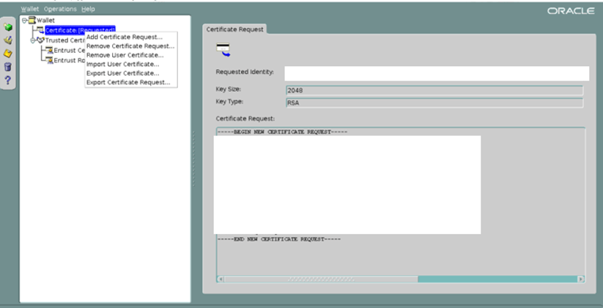Click the Open Wallet icon in sidebar
This screenshot has width=603, height=308.
click(x=8, y=40)
